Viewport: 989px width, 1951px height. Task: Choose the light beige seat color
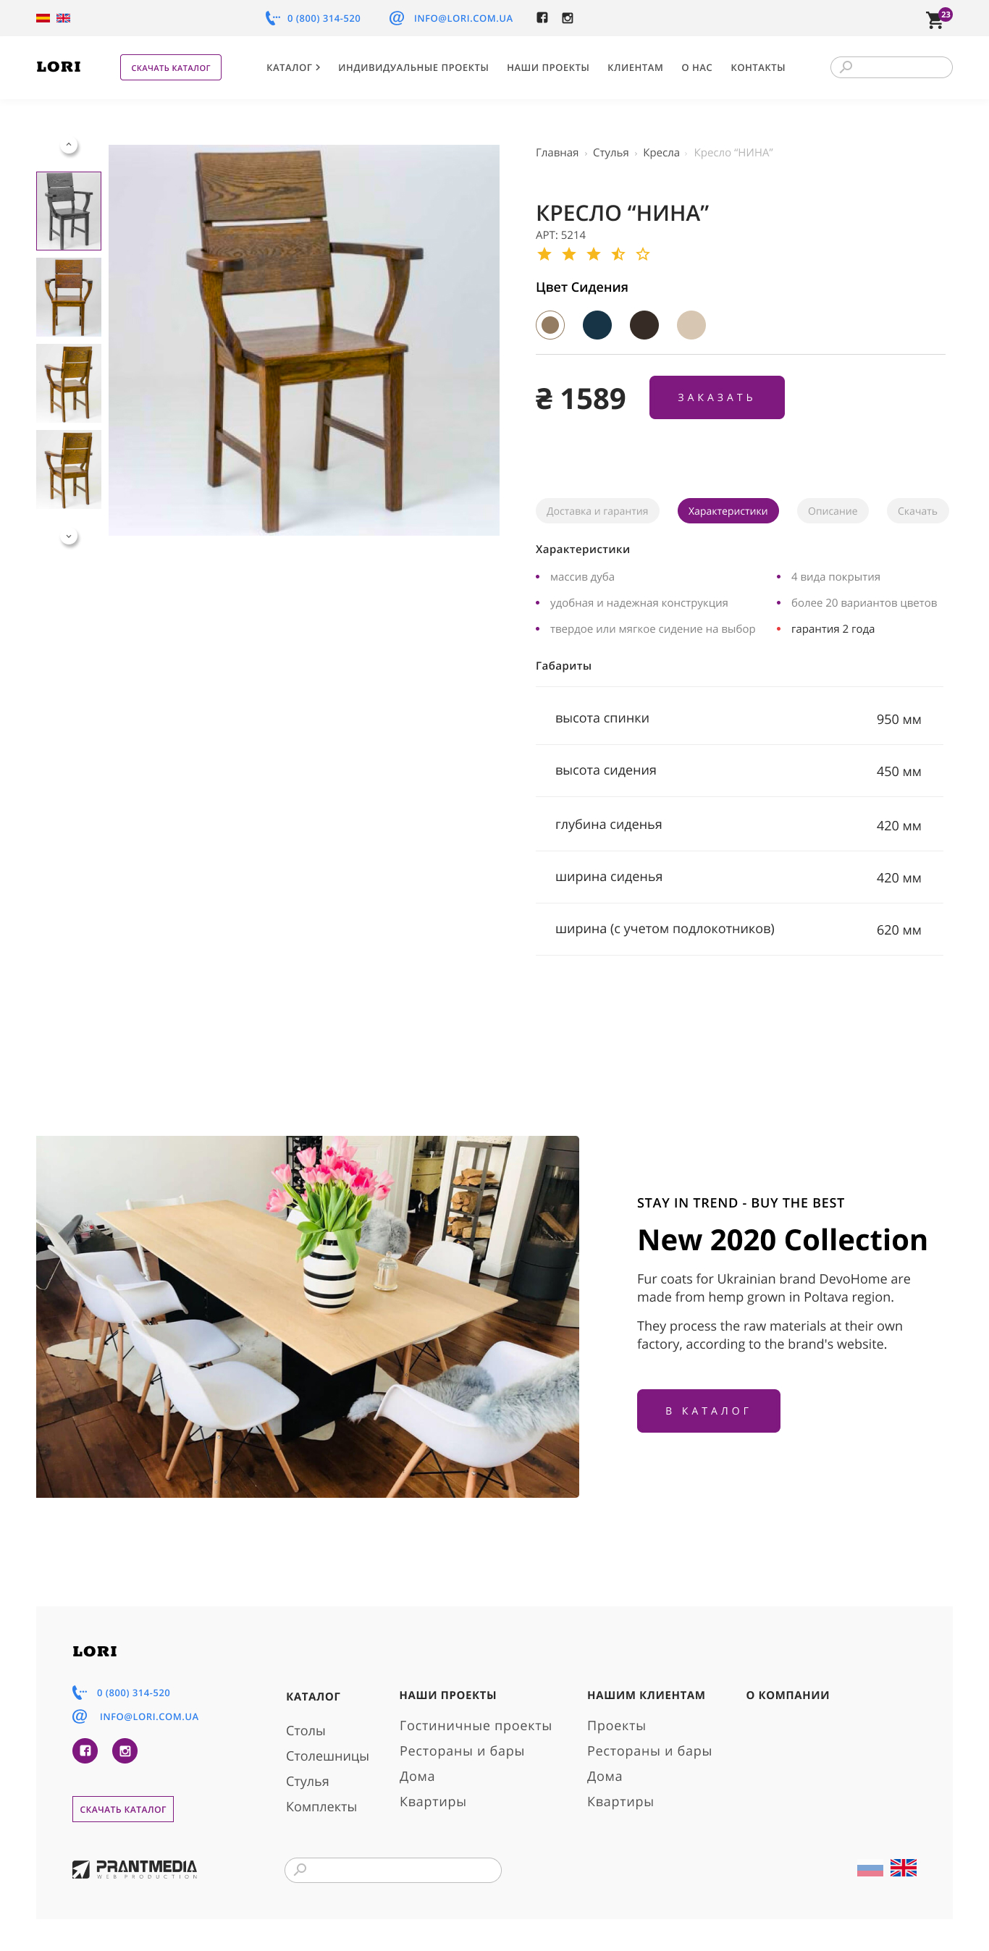[691, 325]
